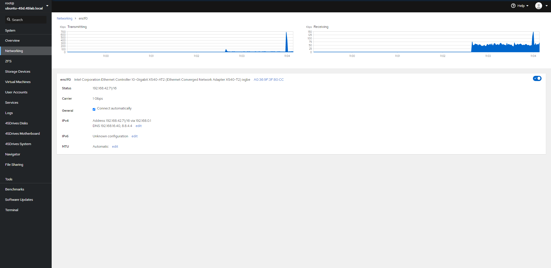Click the Networking breadcrumb link
The image size is (551, 268).
pyautogui.click(x=65, y=18)
